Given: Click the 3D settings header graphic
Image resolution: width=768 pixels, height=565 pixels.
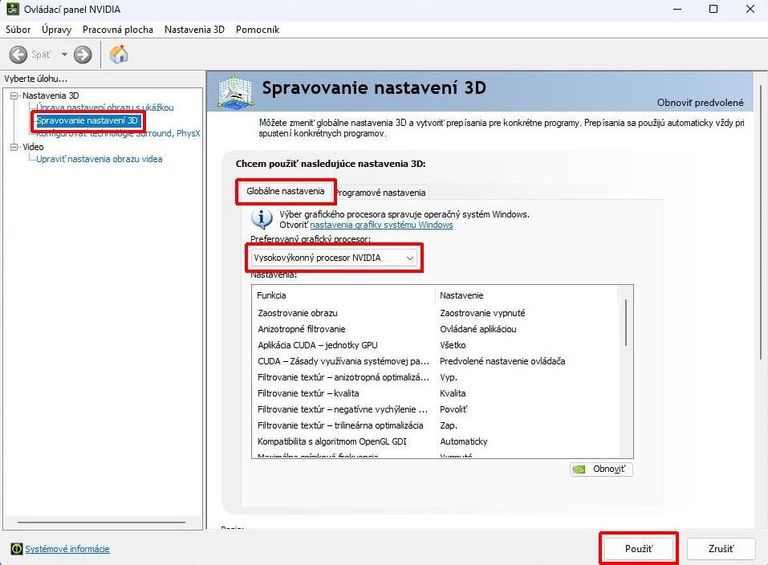Looking at the screenshot, I should pos(236,91).
